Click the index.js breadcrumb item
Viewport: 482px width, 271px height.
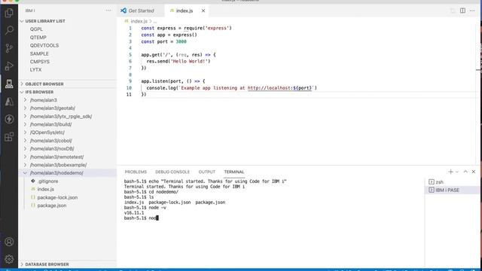tap(139, 21)
